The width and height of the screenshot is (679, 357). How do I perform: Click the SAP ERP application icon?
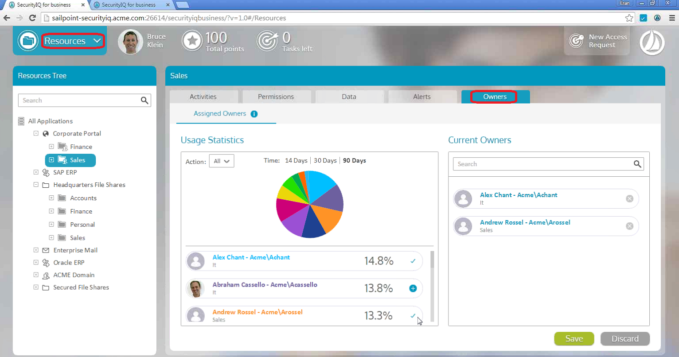(x=46, y=172)
